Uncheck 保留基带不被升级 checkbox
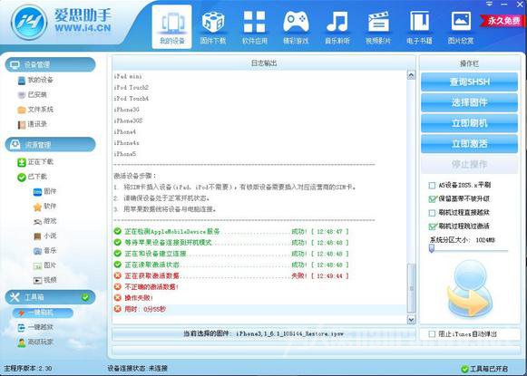 (433, 199)
